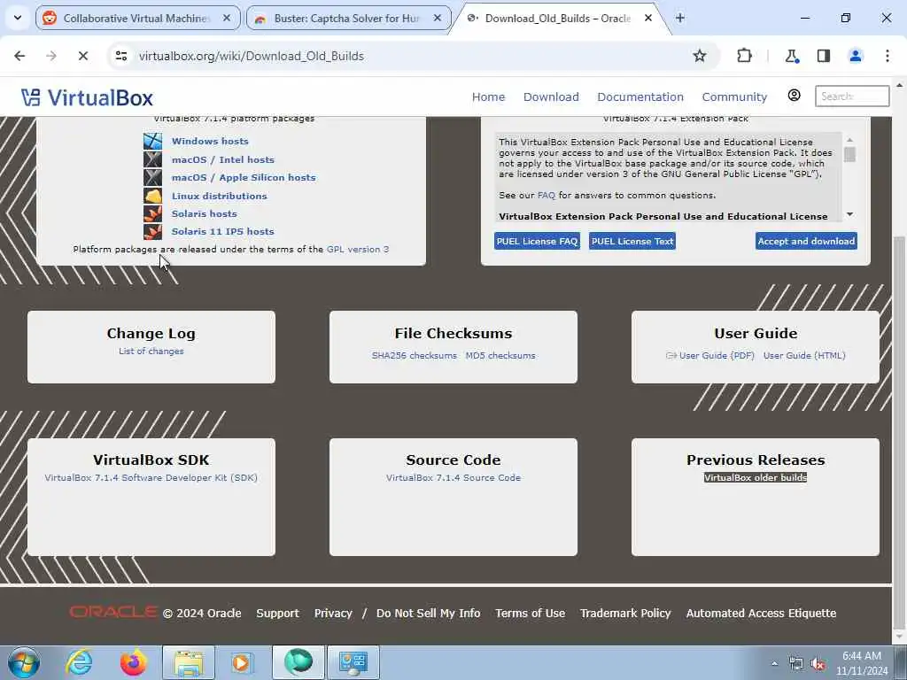Open VirtualBox 7.1.4 Software Developer Kit link

(151, 477)
